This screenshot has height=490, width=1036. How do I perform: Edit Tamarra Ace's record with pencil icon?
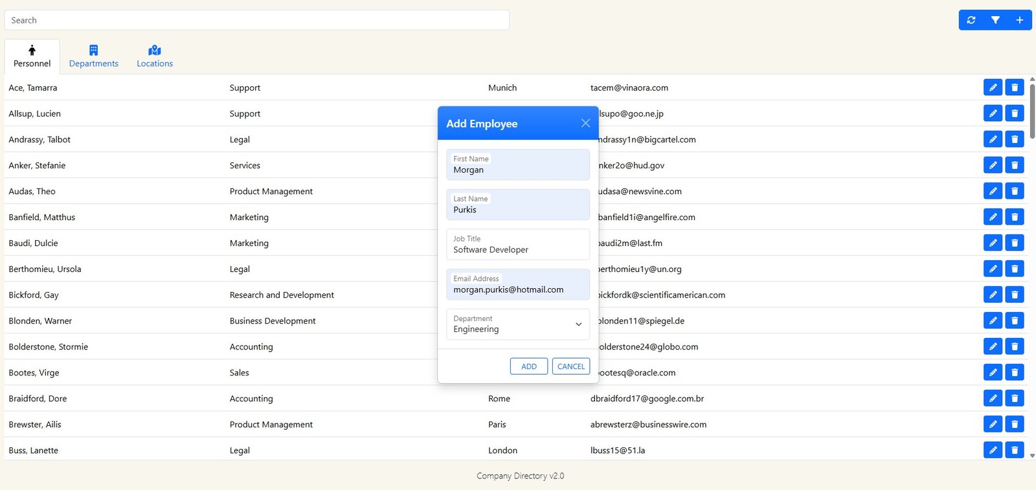(993, 87)
